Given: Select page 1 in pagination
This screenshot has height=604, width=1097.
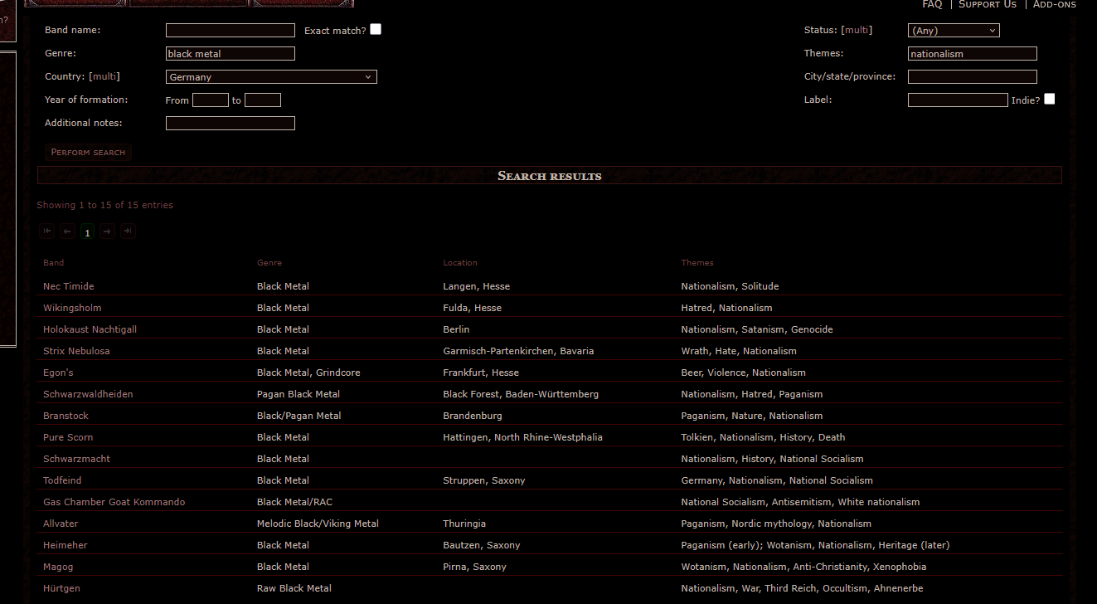Looking at the screenshot, I should coord(87,232).
